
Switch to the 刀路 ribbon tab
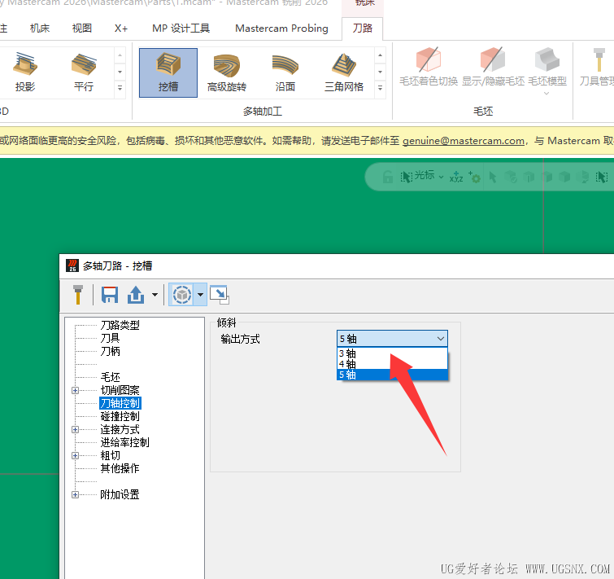362,29
